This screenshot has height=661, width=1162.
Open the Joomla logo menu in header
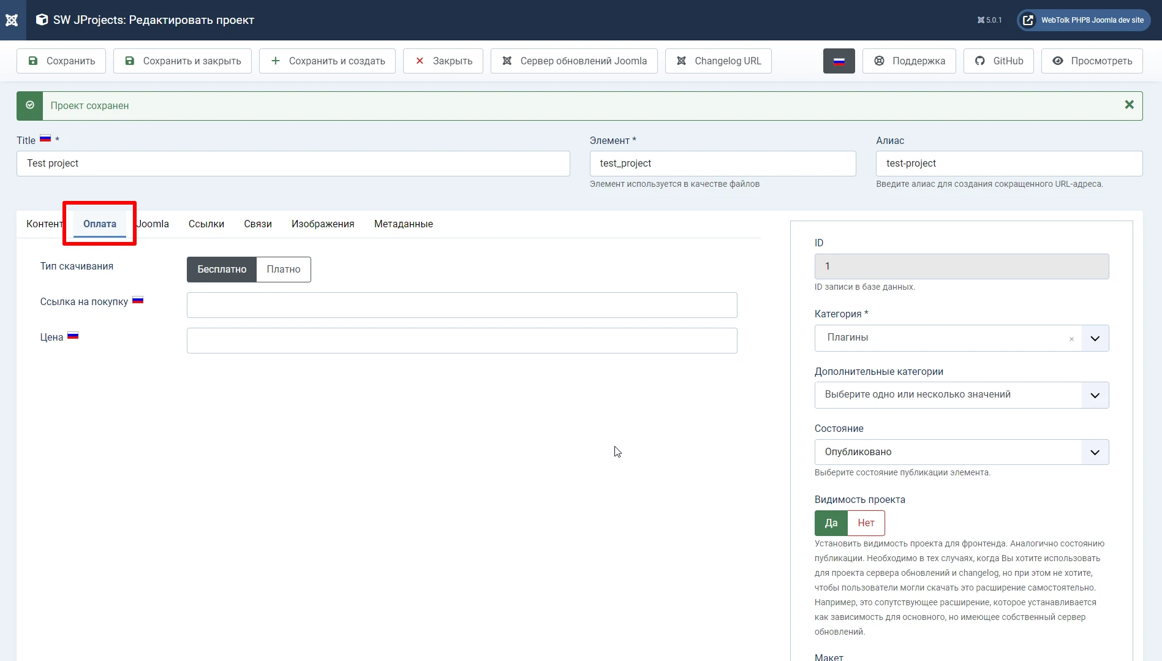pyautogui.click(x=12, y=20)
